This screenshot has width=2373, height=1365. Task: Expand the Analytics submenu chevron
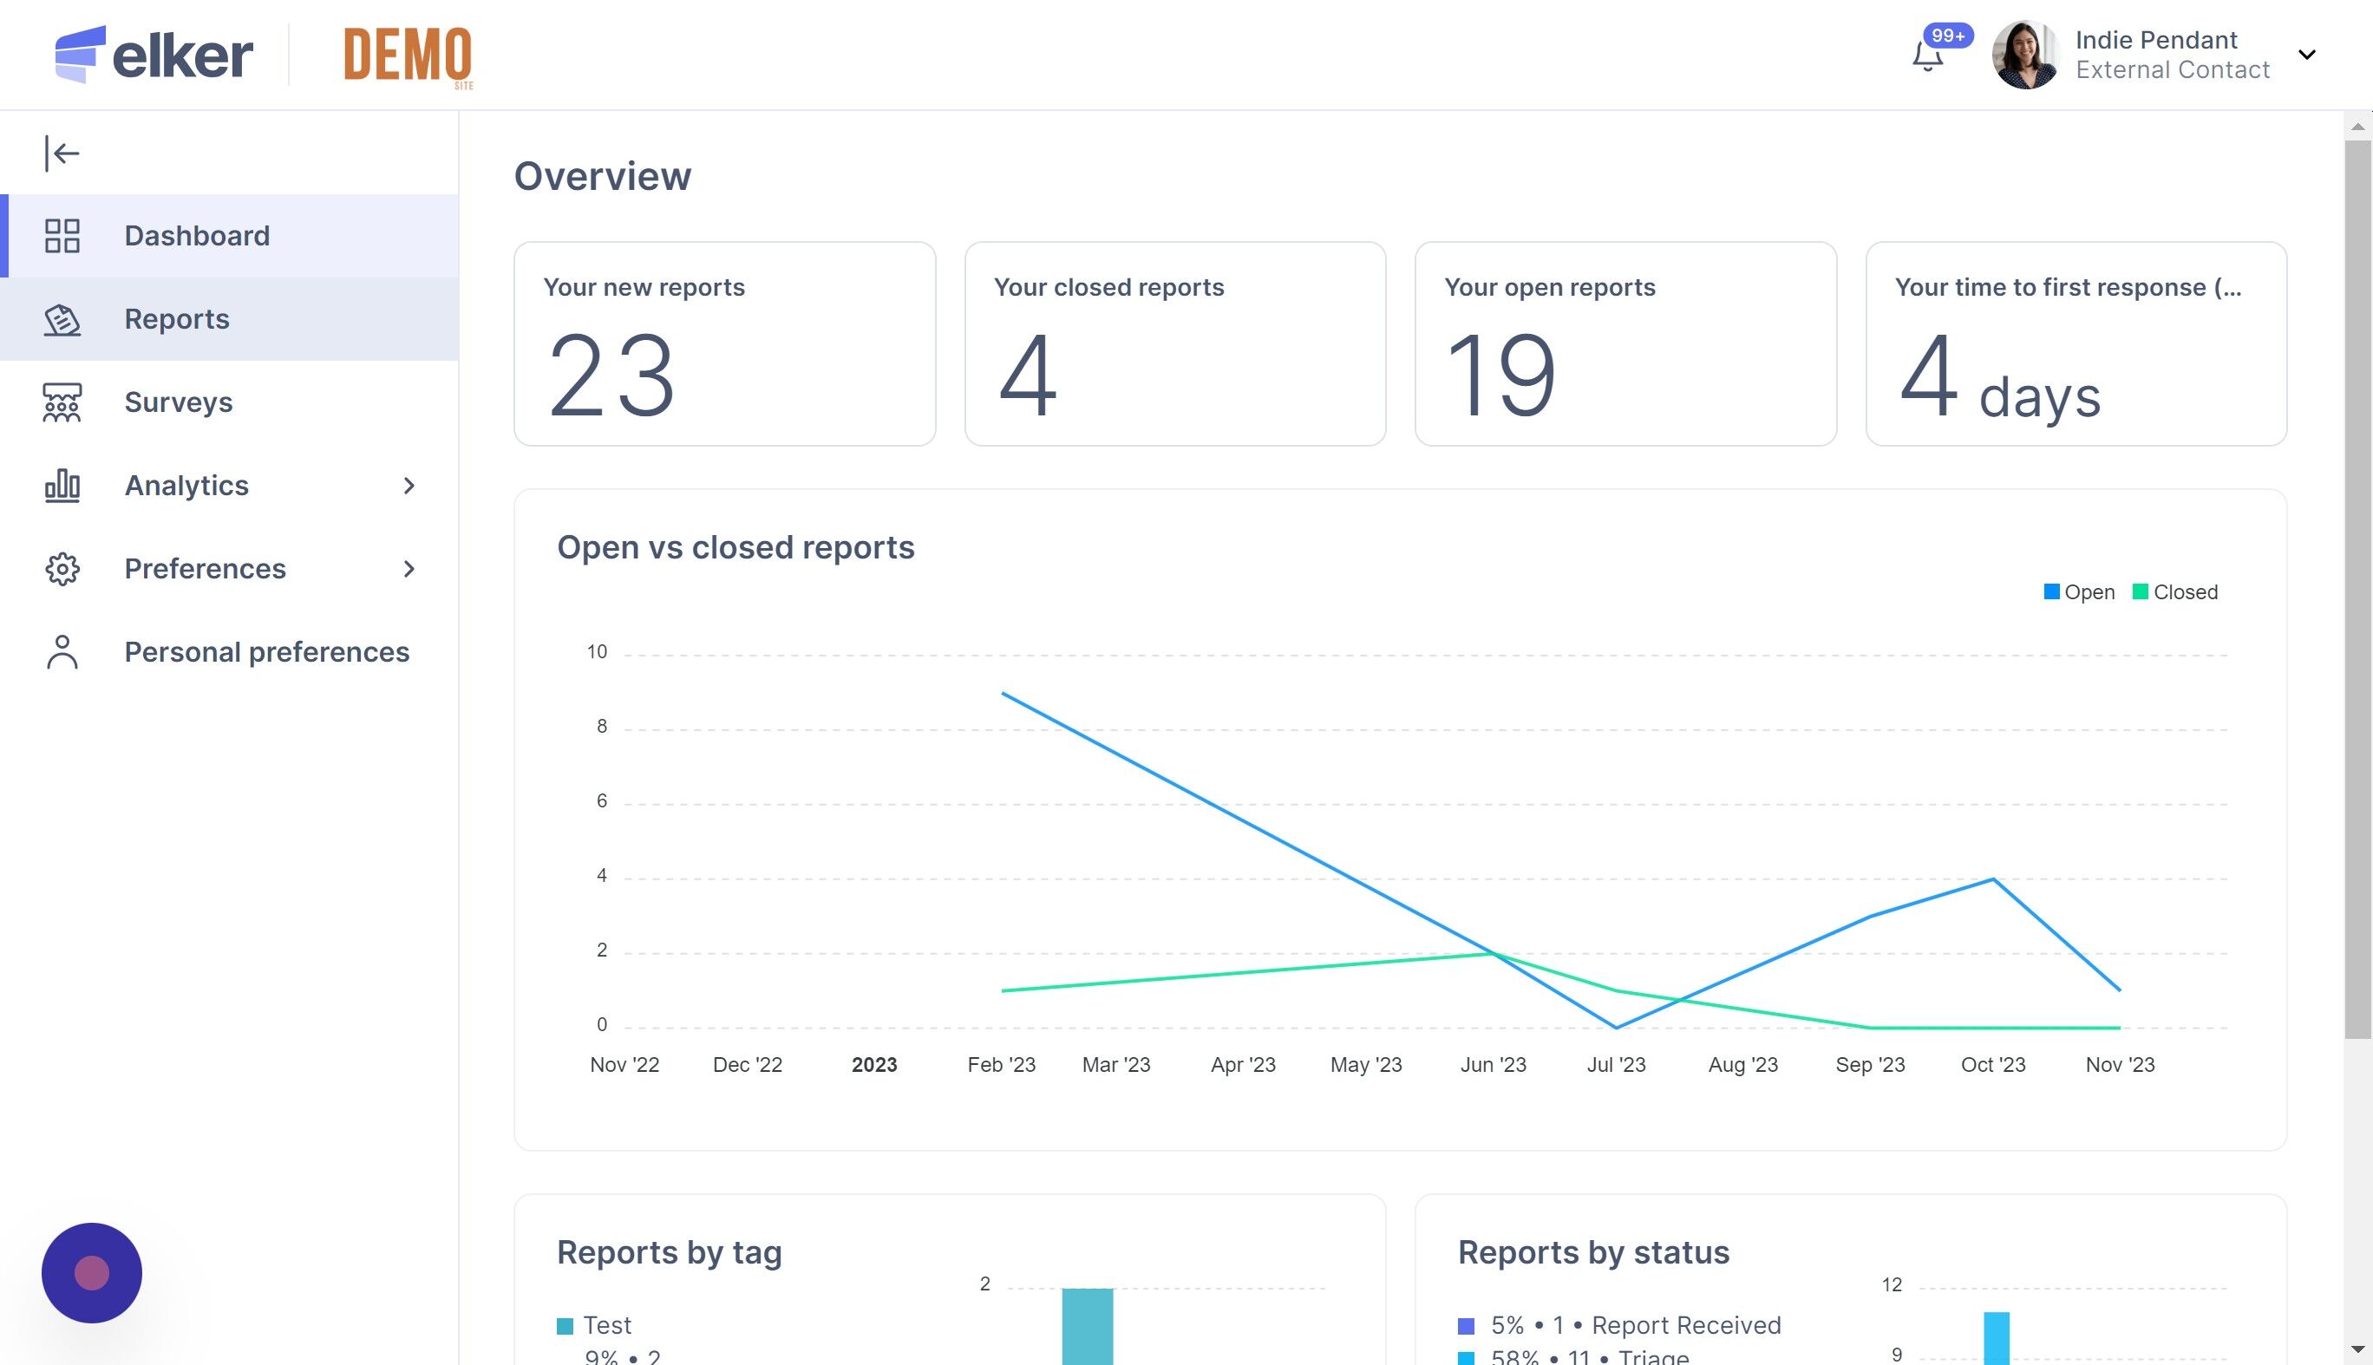point(409,486)
